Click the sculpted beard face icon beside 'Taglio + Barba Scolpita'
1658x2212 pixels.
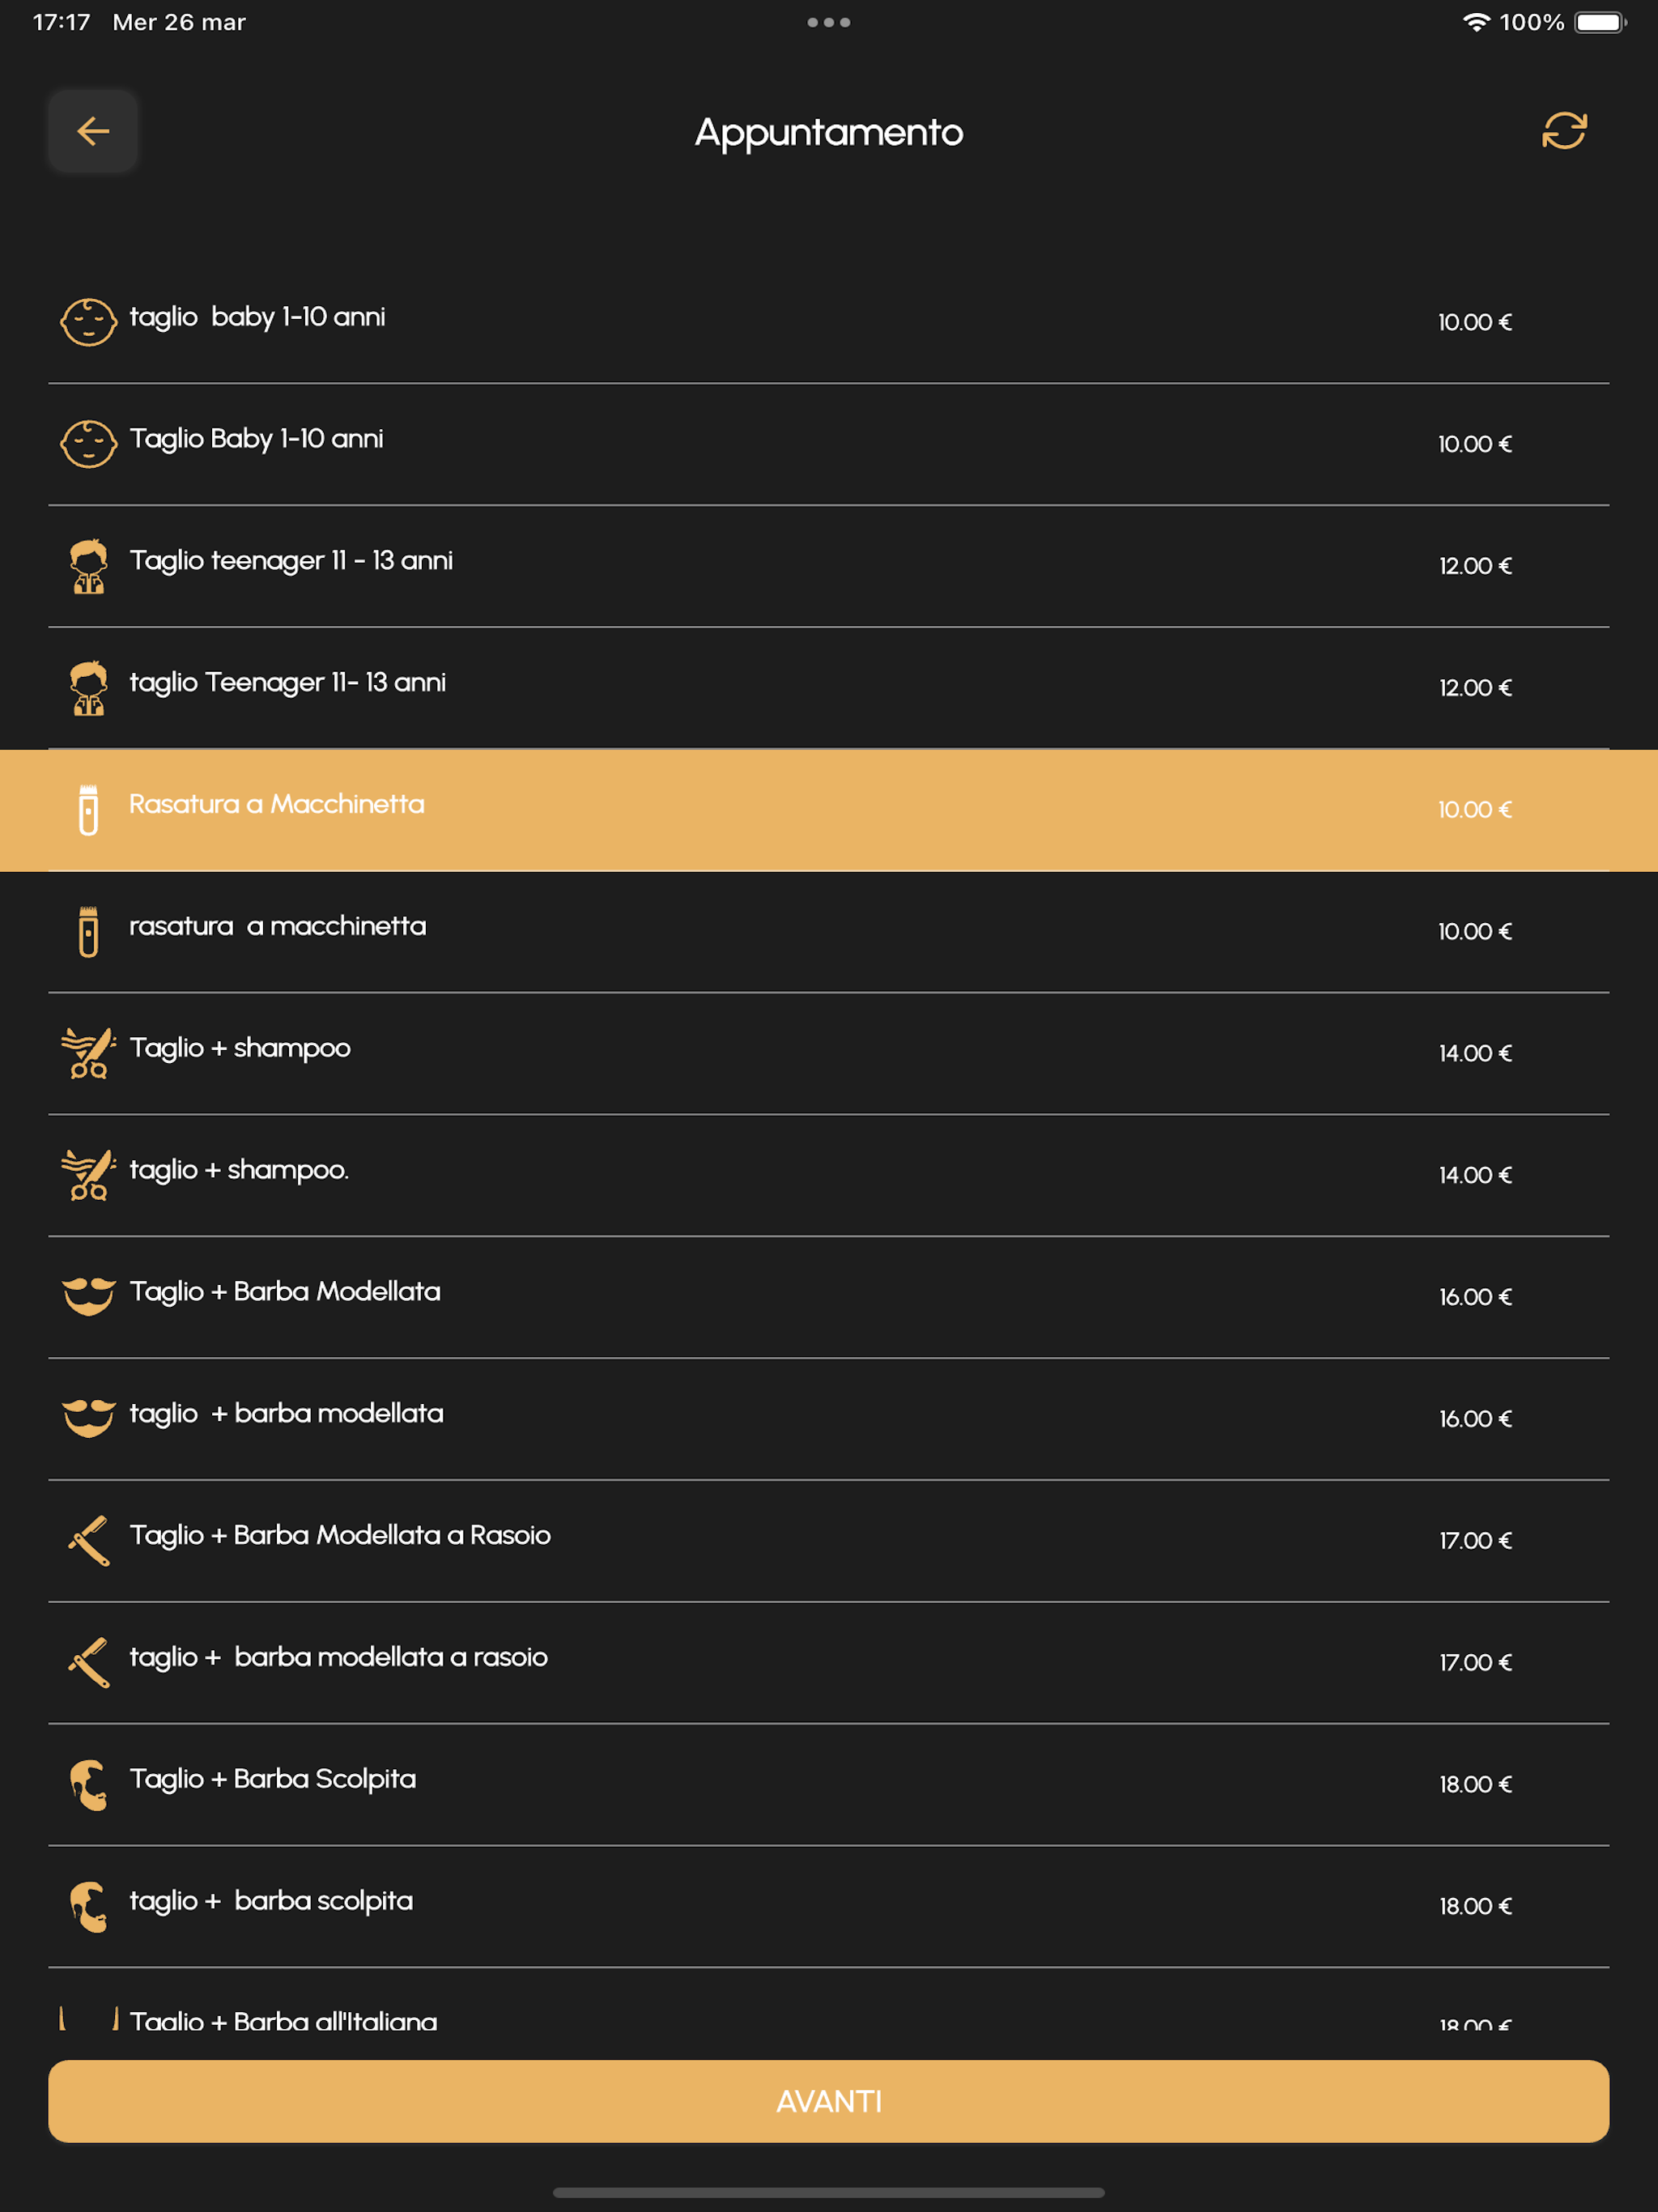click(x=88, y=1784)
